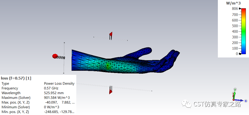249x115 pixels.
Task: Click the 500 tick label on color scale
Action: 235,26
